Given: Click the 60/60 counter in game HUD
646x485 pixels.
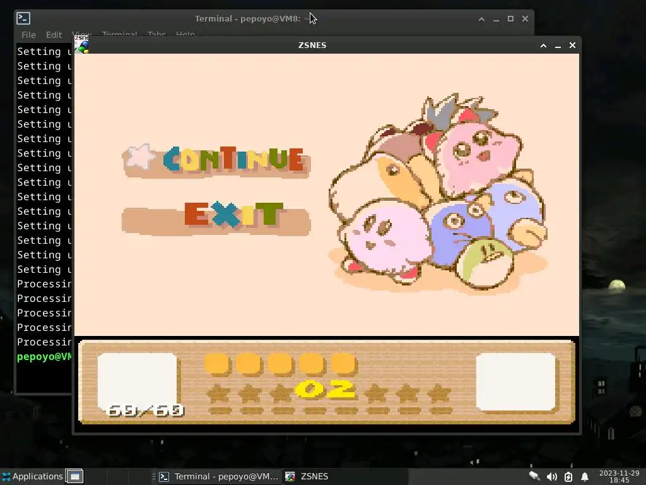Looking at the screenshot, I should [x=145, y=410].
